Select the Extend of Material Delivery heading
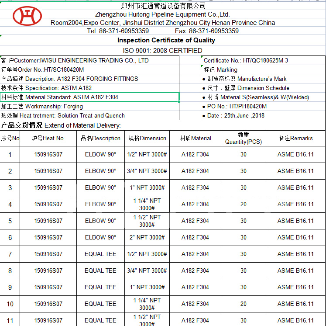Screen dimensions: 326x326 (163, 125)
